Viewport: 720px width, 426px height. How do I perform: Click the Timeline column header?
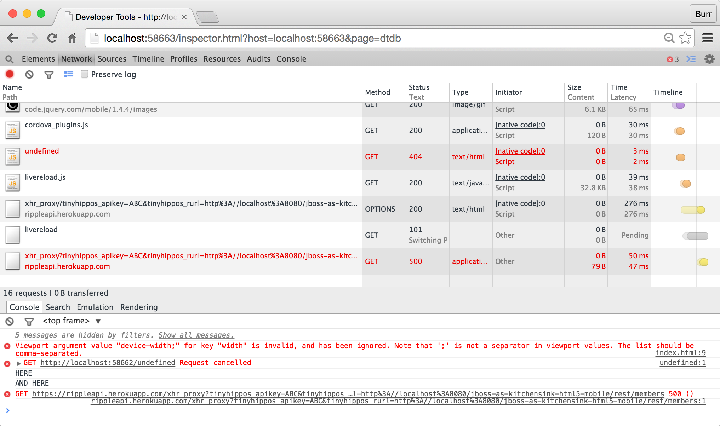(668, 92)
